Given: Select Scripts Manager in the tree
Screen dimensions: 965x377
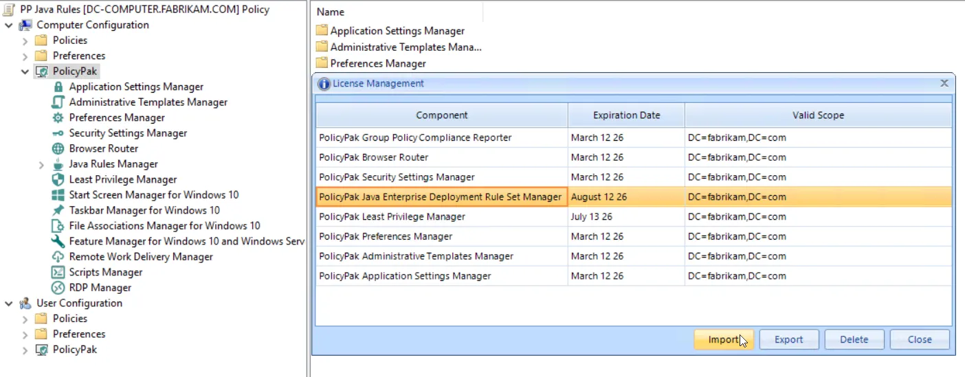Looking at the screenshot, I should [106, 272].
